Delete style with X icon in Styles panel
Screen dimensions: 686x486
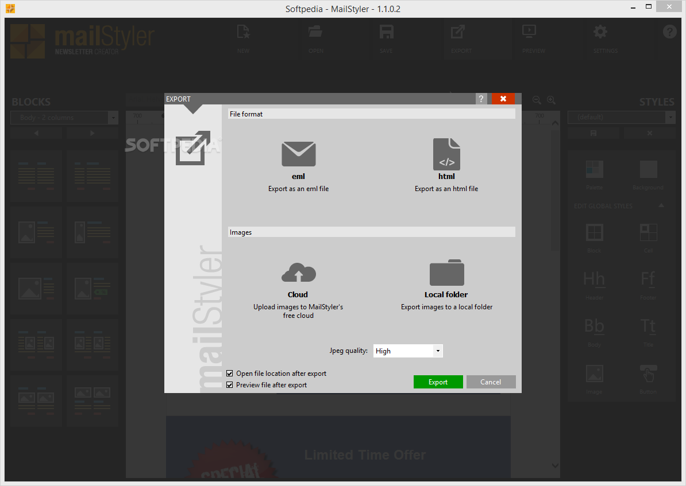pyautogui.click(x=650, y=133)
